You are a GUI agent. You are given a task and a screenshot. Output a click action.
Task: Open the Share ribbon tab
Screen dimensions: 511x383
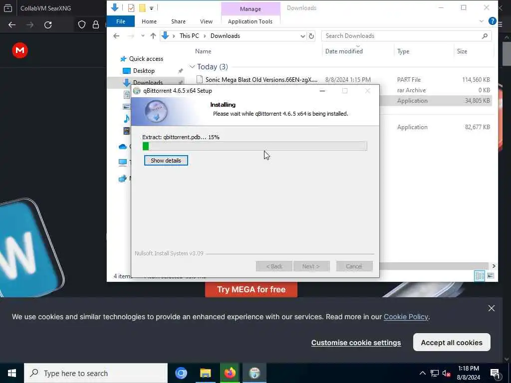178,21
